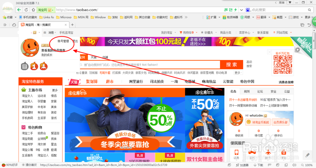Open a new tab with the plus button
316x168 pixels.
(x=72, y=25)
